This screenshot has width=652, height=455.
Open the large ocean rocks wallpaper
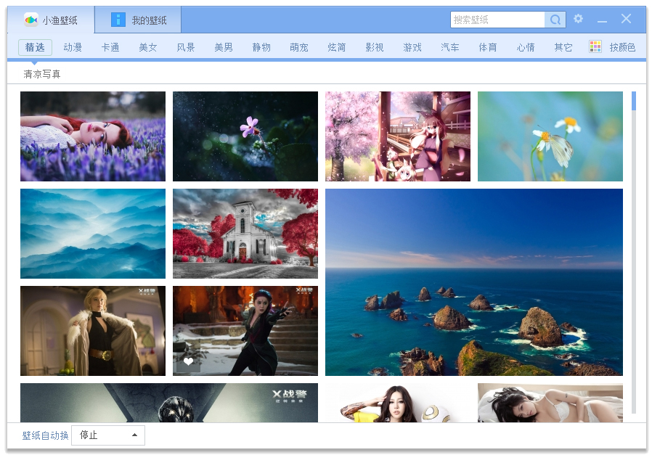[x=474, y=282]
